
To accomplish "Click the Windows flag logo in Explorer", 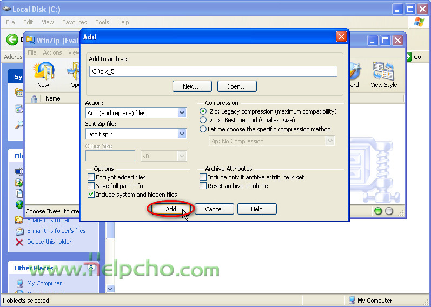I will tap(419, 22).
